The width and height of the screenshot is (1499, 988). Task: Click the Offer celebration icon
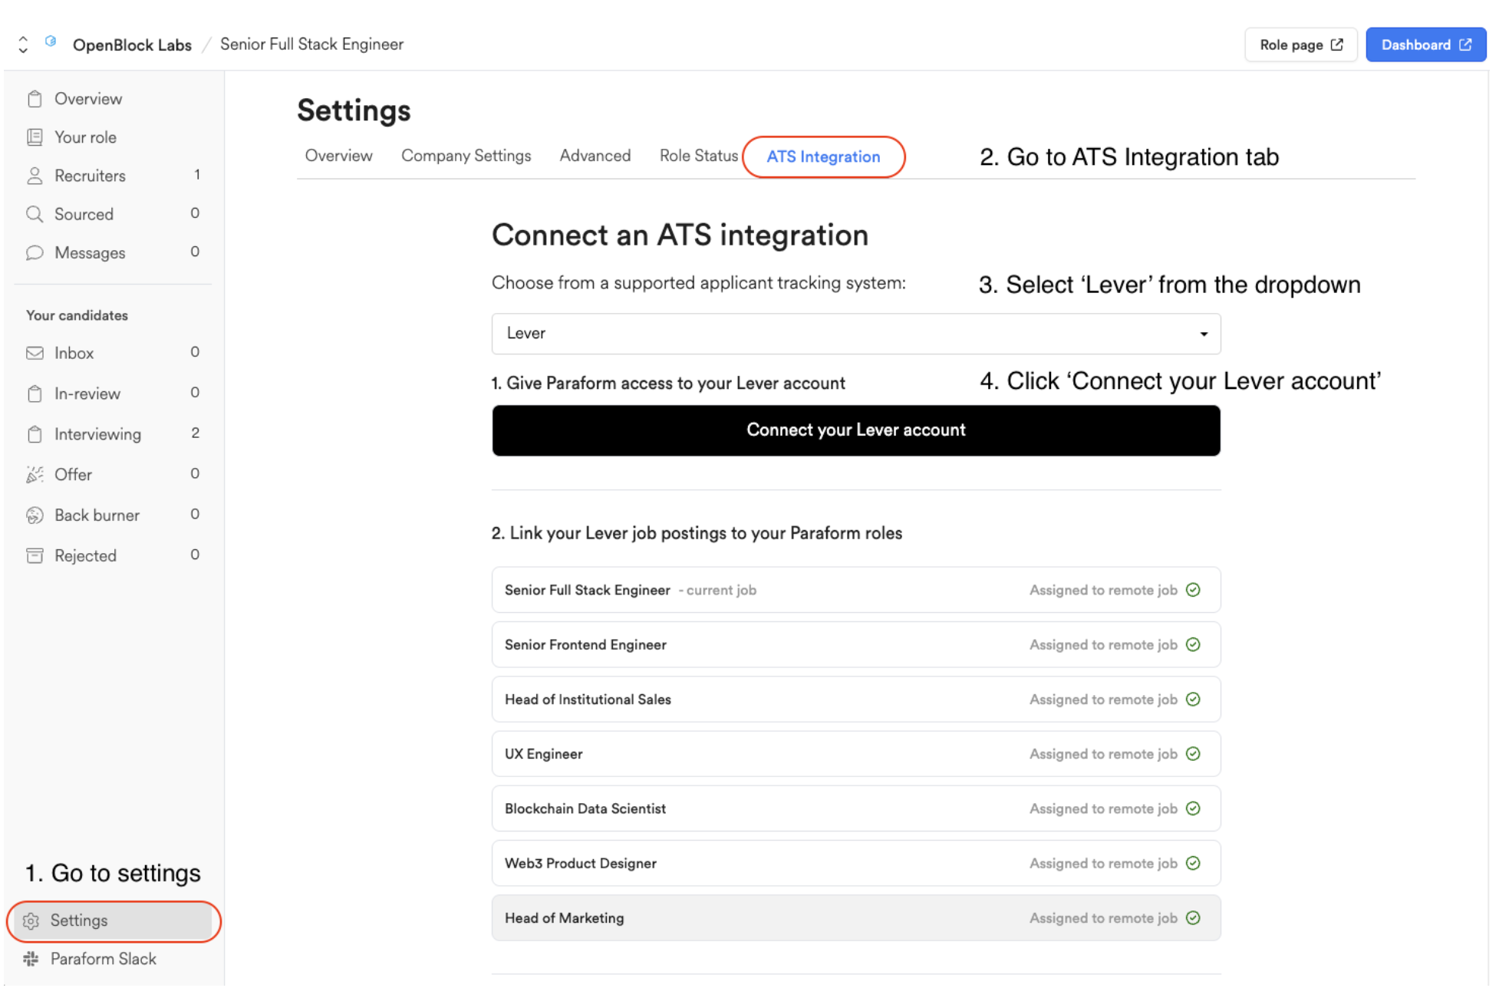coord(35,474)
